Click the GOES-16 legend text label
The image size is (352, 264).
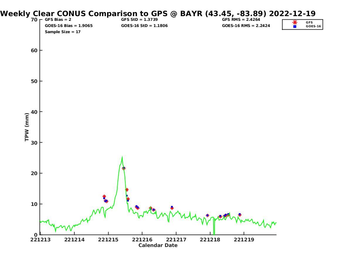313,26
